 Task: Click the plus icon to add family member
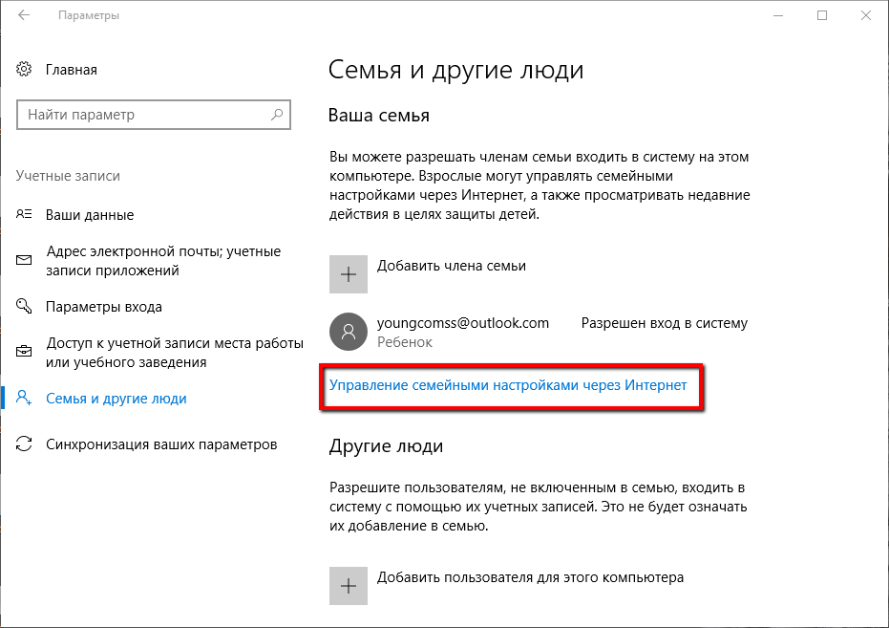[349, 274]
